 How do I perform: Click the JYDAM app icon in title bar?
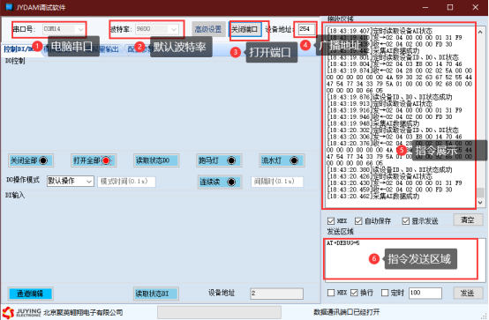click(9, 7)
